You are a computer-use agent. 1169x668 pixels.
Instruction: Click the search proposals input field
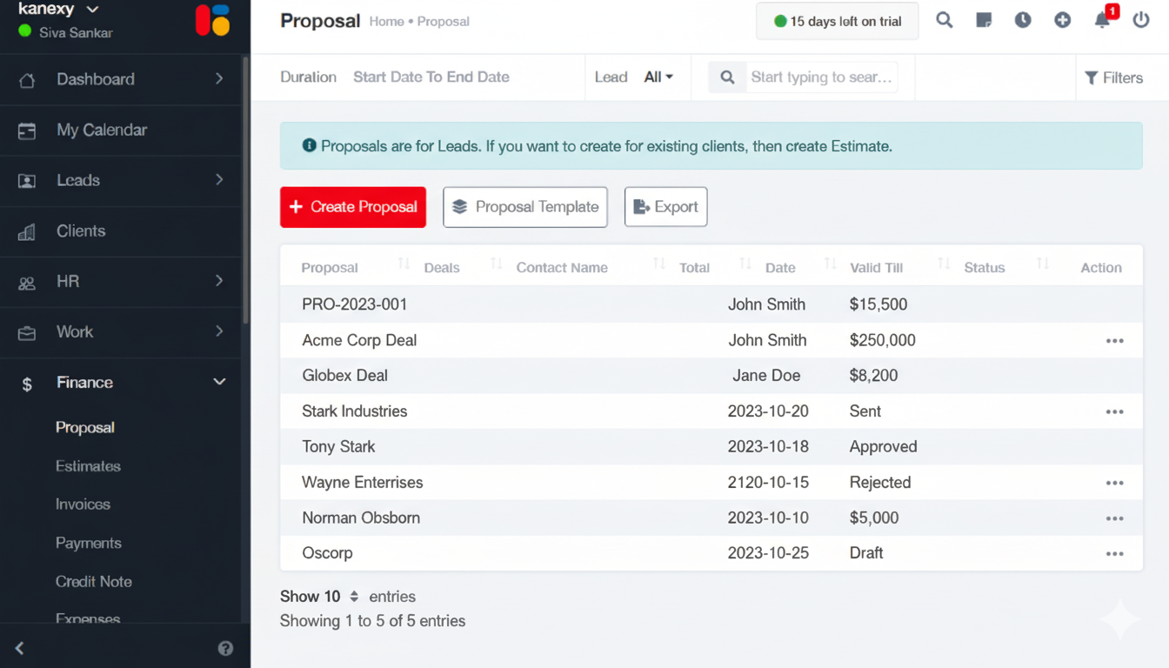pos(821,77)
